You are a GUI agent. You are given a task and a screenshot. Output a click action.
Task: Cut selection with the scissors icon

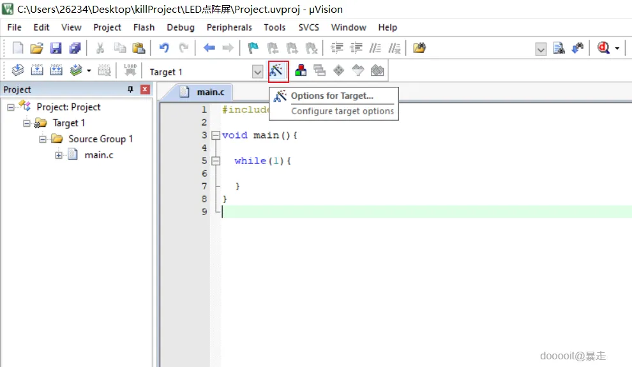[x=100, y=48]
